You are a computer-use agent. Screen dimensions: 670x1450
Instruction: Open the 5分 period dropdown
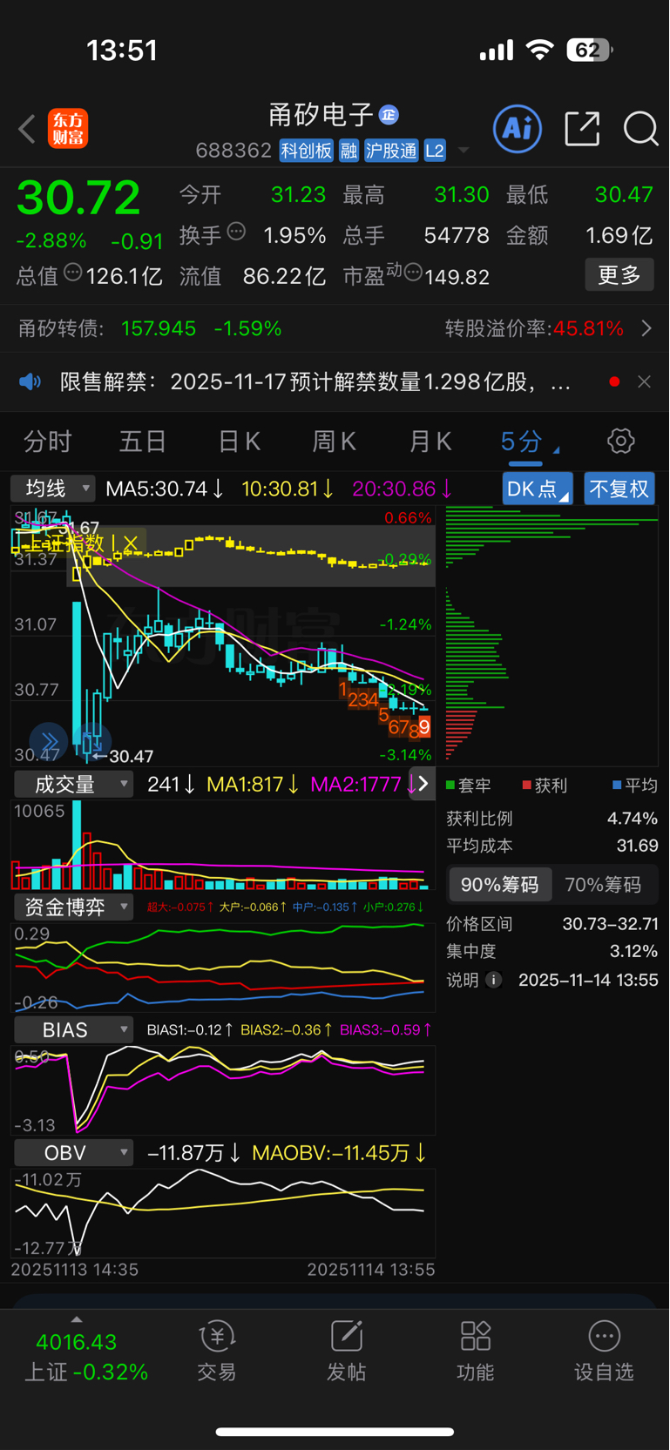point(529,442)
